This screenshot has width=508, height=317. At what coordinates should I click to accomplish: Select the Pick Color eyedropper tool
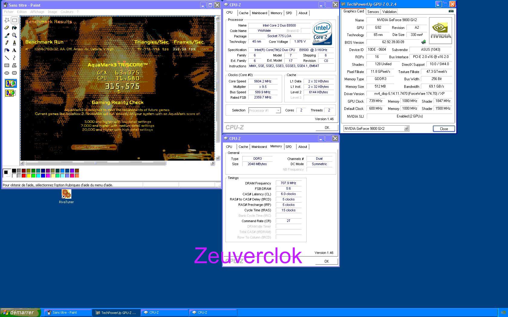point(7,35)
